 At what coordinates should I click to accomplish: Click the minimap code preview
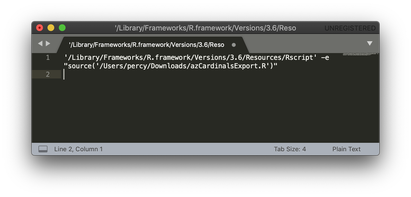click(x=360, y=54)
